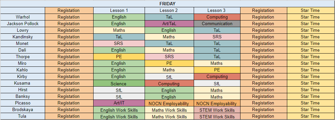Viewport: 335px width, 120px height.
Task: Click the Lesson 1 column header
Action: click(x=119, y=11)
